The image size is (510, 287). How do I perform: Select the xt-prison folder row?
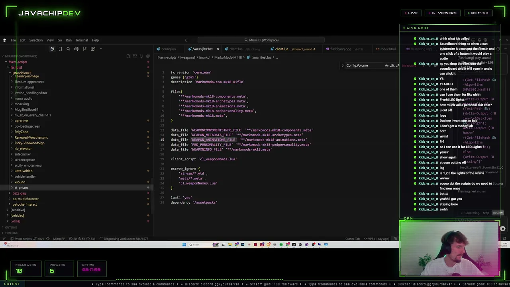pyautogui.click(x=76, y=188)
